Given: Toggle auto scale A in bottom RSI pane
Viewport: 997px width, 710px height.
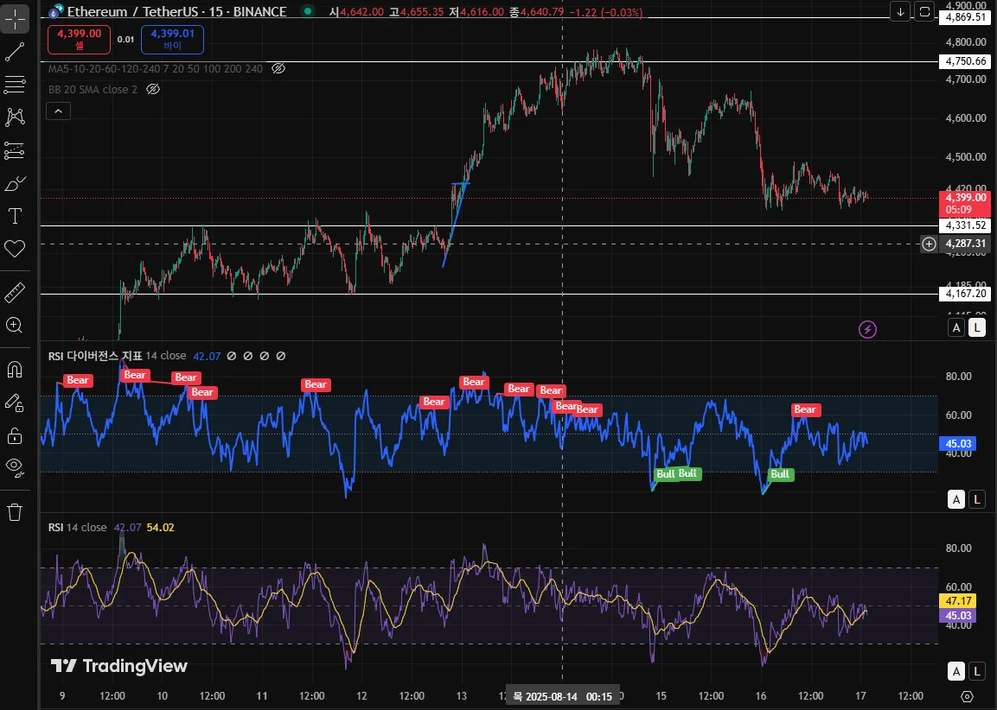Looking at the screenshot, I should pyautogui.click(x=956, y=670).
